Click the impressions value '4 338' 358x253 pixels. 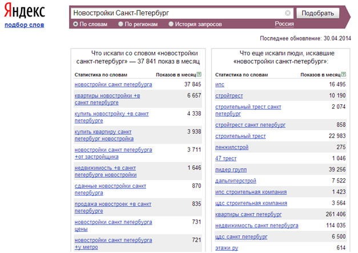(x=194, y=113)
